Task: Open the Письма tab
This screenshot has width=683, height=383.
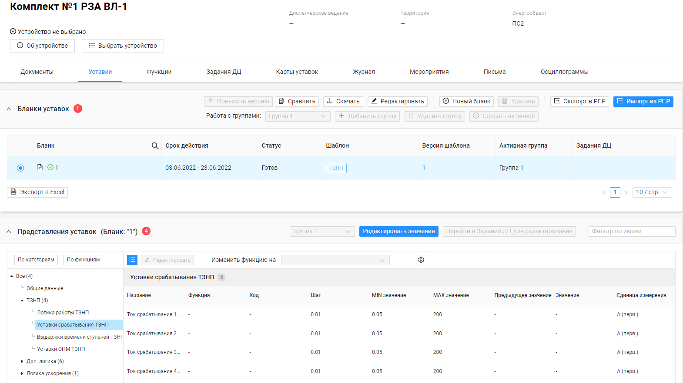Action: point(495,72)
